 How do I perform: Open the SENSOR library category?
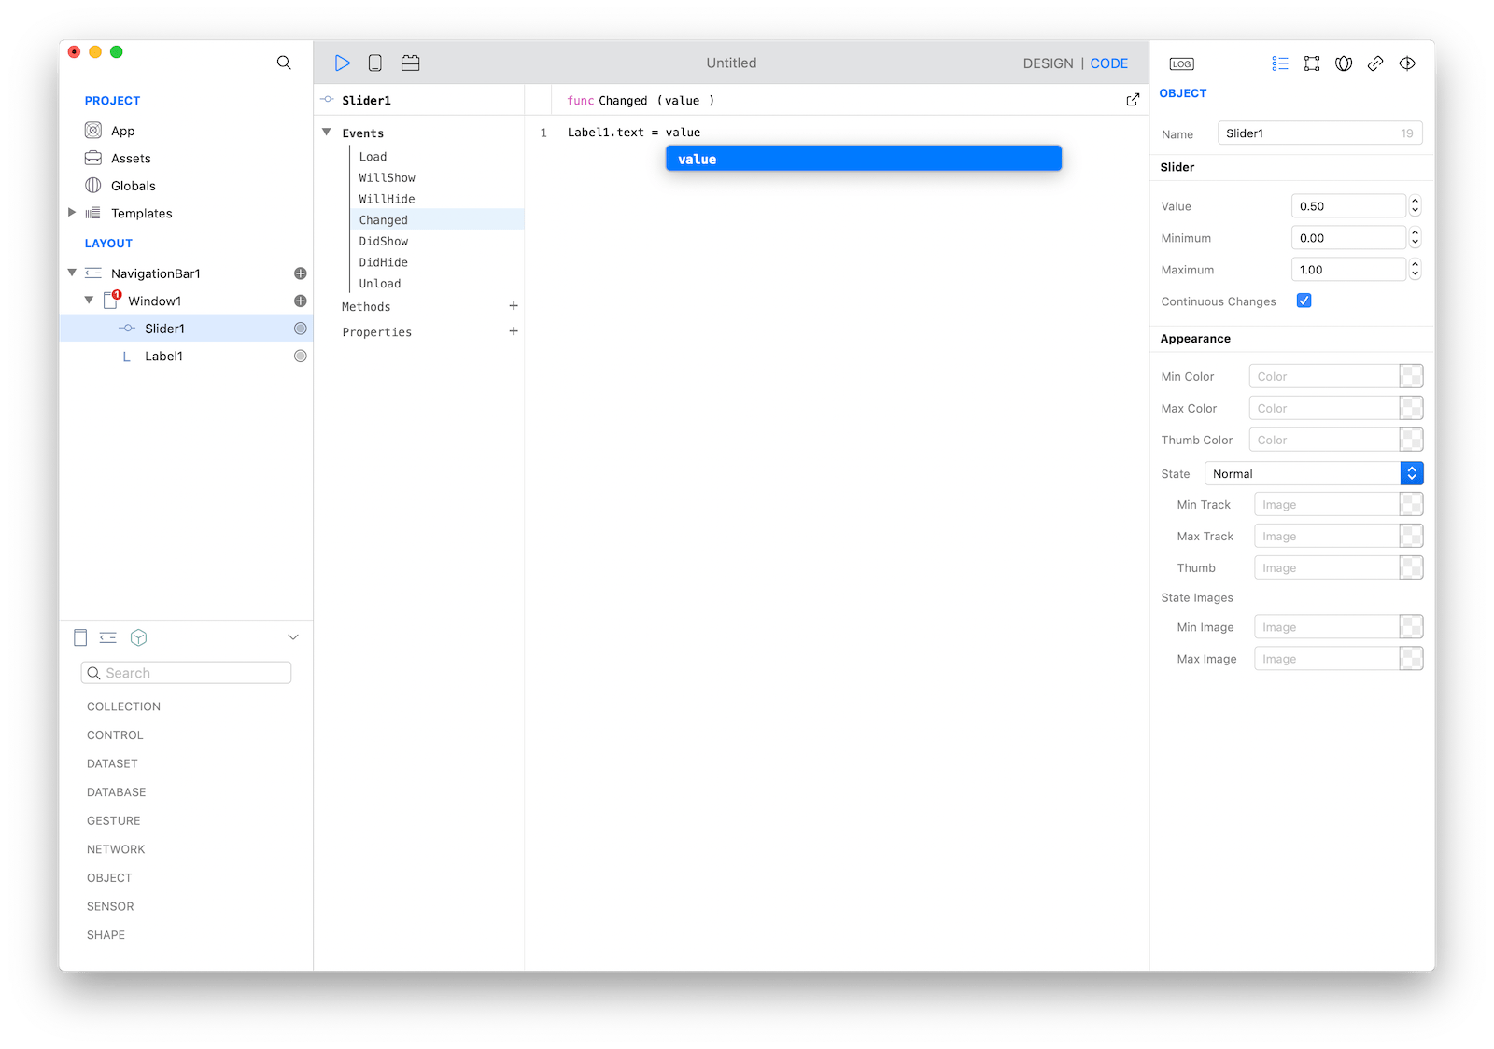(x=110, y=906)
